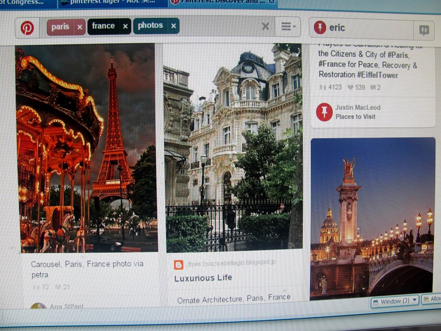This screenshot has height=331, width=441.
Task: Click the #France hashtag in the description
Action: [x=332, y=64]
